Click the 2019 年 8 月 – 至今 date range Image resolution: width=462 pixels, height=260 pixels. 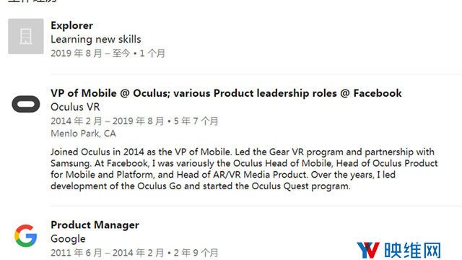[90, 53]
